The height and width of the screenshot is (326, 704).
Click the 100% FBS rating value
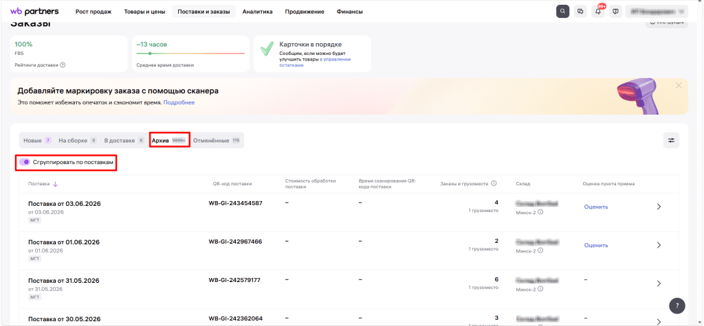click(23, 45)
